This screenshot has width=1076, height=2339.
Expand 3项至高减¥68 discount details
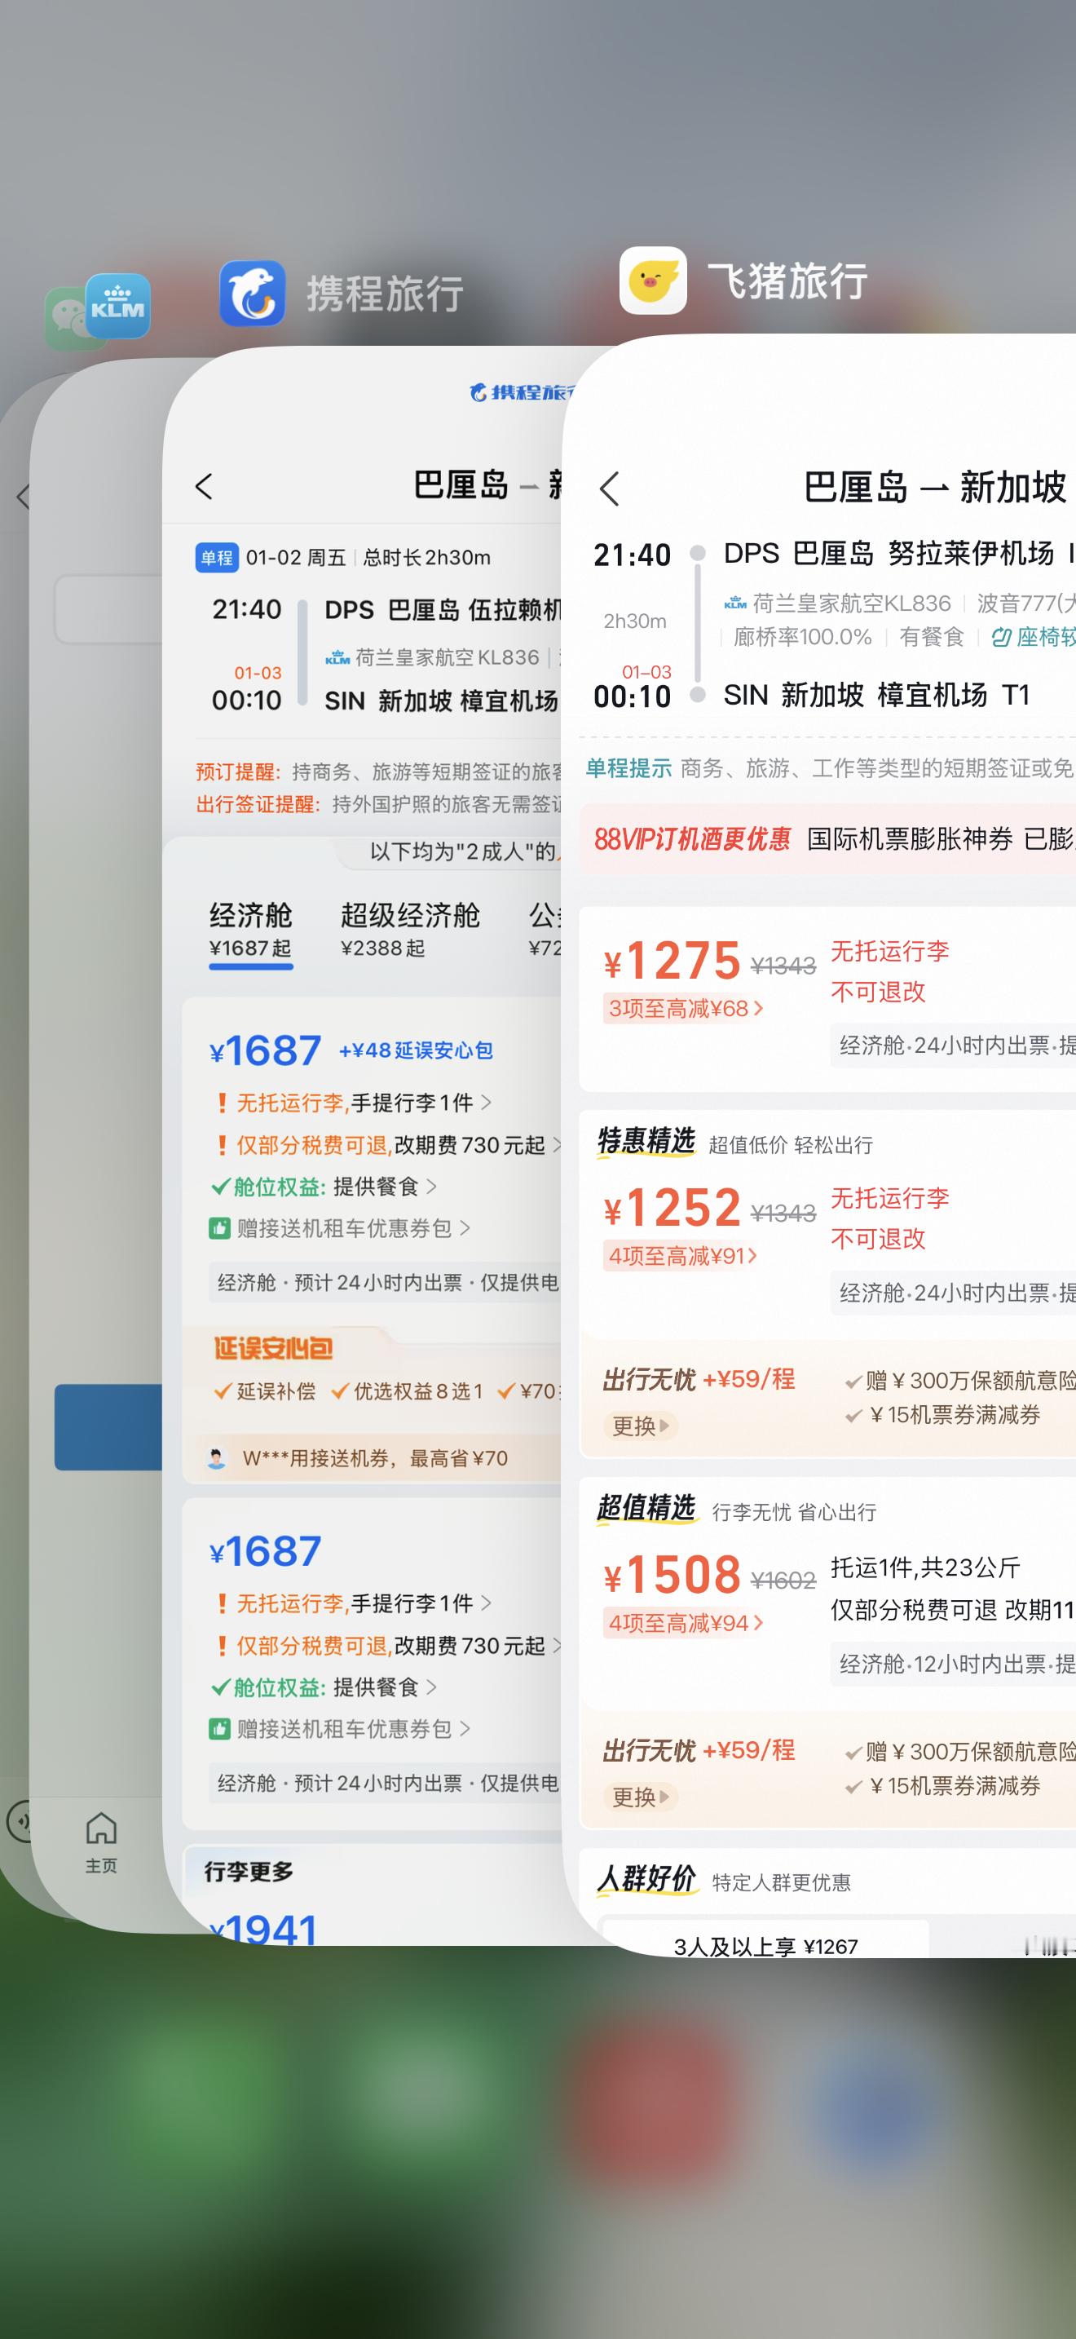coord(685,1008)
